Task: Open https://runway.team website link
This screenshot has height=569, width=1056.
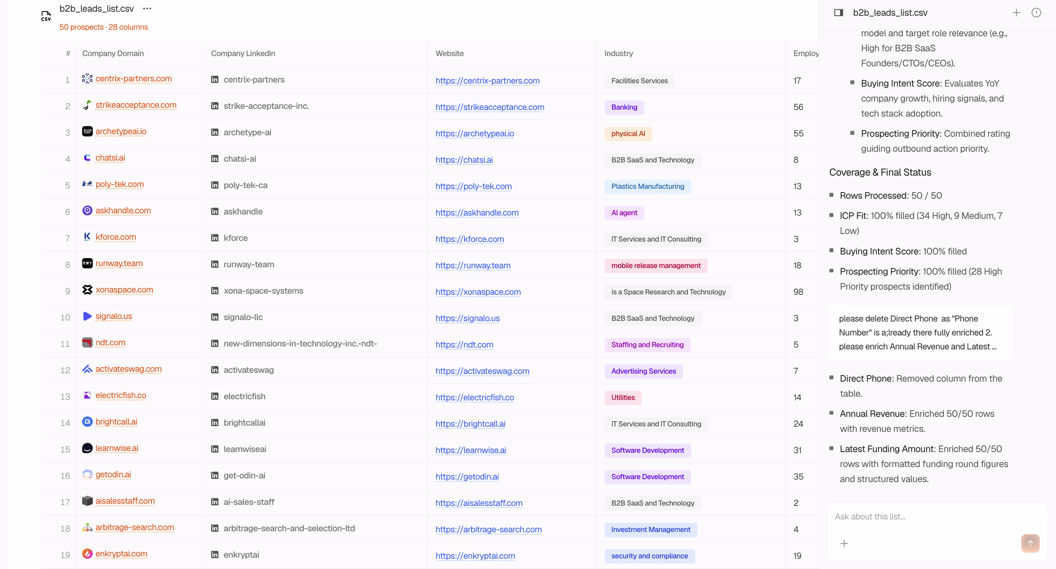Action: point(473,266)
